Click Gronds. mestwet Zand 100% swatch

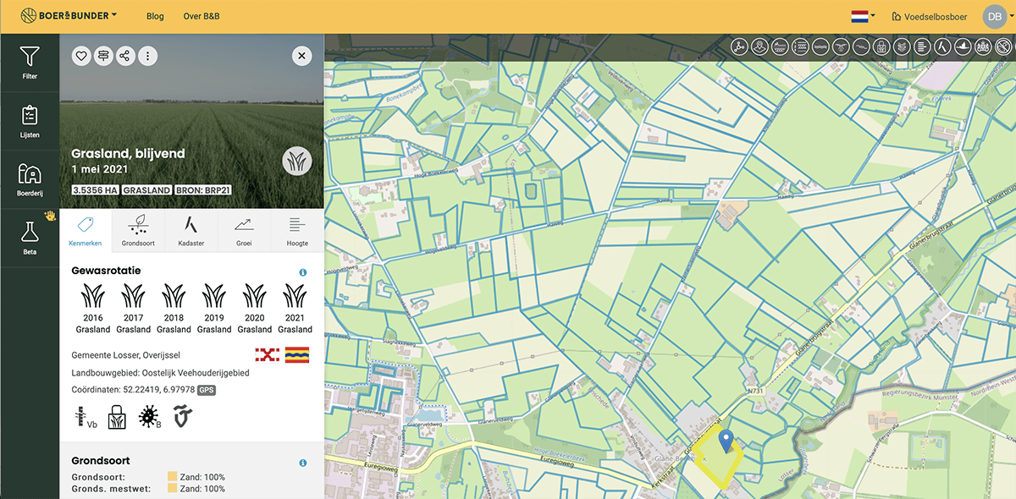click(x=172, y=488)
